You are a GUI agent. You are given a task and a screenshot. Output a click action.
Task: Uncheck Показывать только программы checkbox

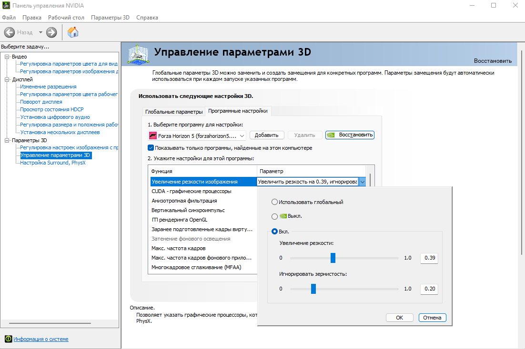(151, 148)
